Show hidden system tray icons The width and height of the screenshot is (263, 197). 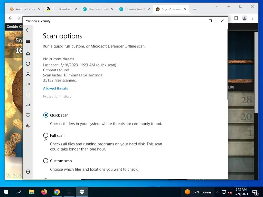pyautogui.click(x=217, y=192)
